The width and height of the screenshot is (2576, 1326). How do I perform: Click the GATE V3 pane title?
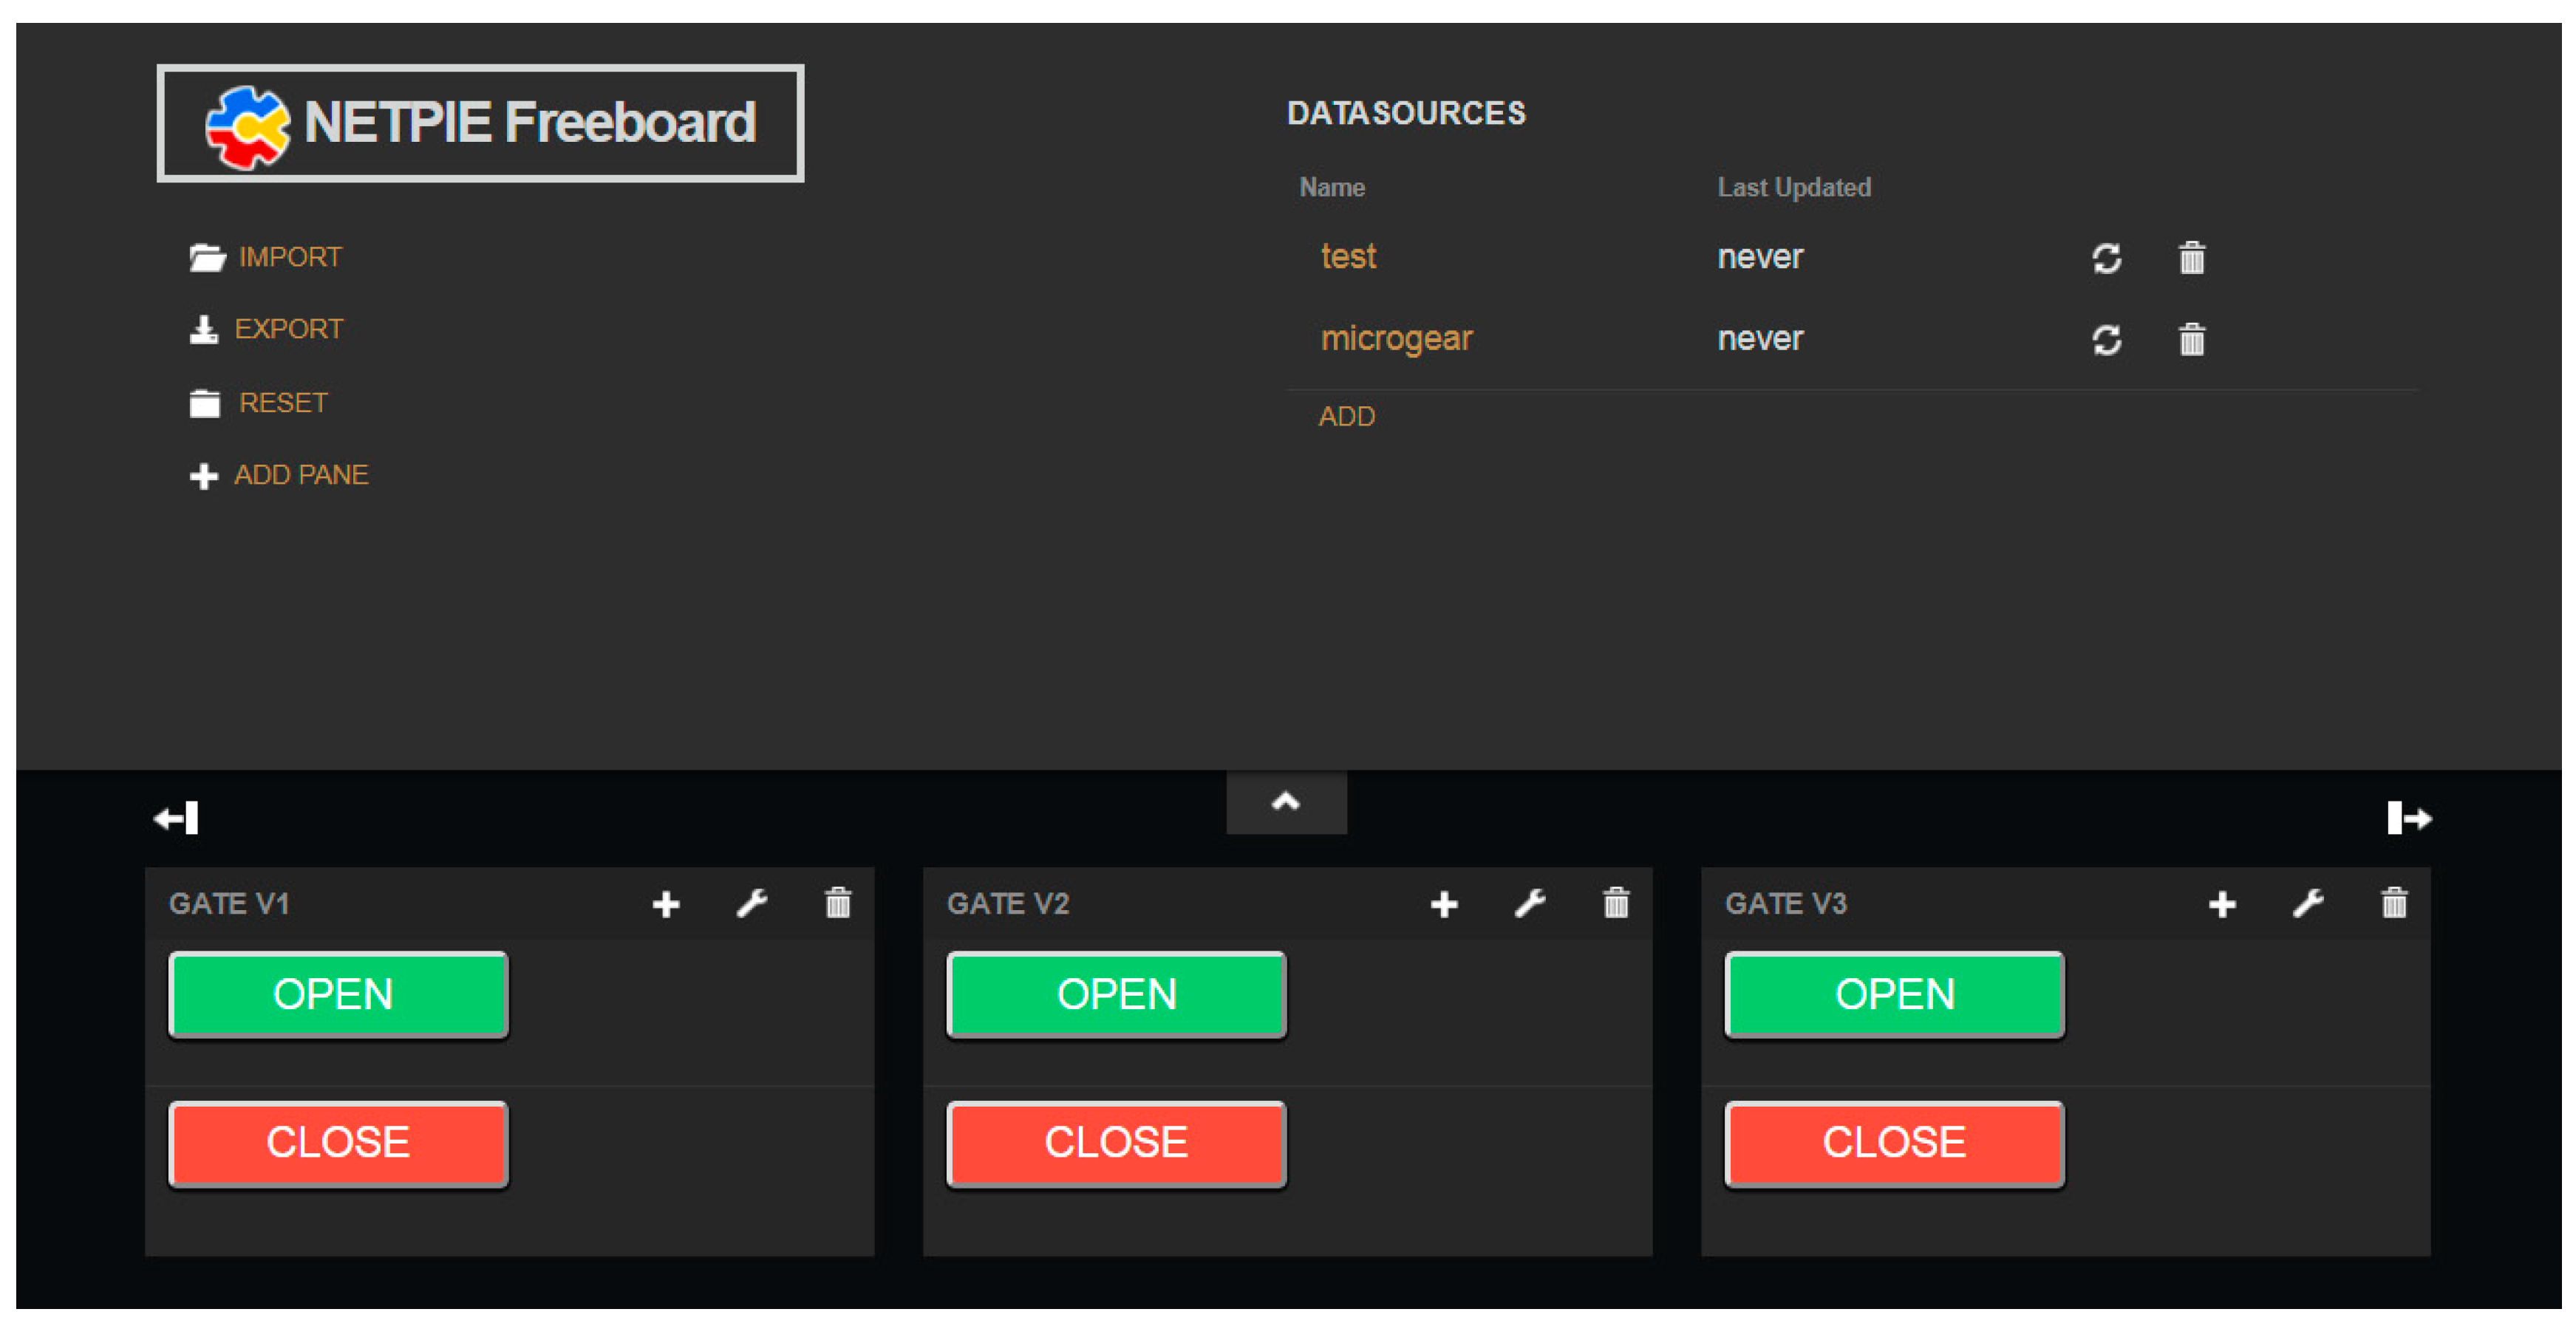(1786, 904)
